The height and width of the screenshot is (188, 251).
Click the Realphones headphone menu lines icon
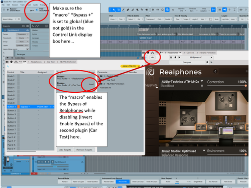pyautogui.click(x=202, y=86)
